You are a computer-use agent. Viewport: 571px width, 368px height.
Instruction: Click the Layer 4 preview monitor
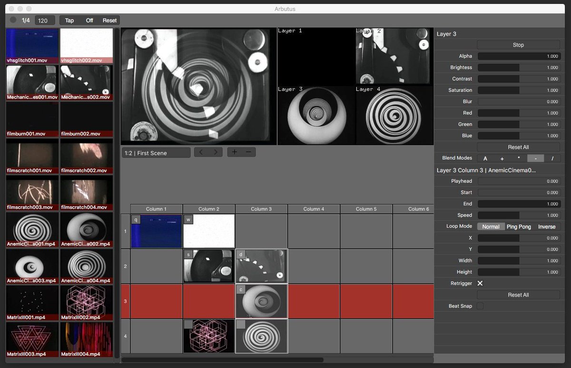pyautogui.click(x=394, y=115)
